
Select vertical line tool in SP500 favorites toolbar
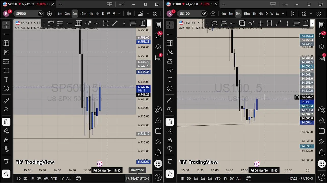[124, 23]
